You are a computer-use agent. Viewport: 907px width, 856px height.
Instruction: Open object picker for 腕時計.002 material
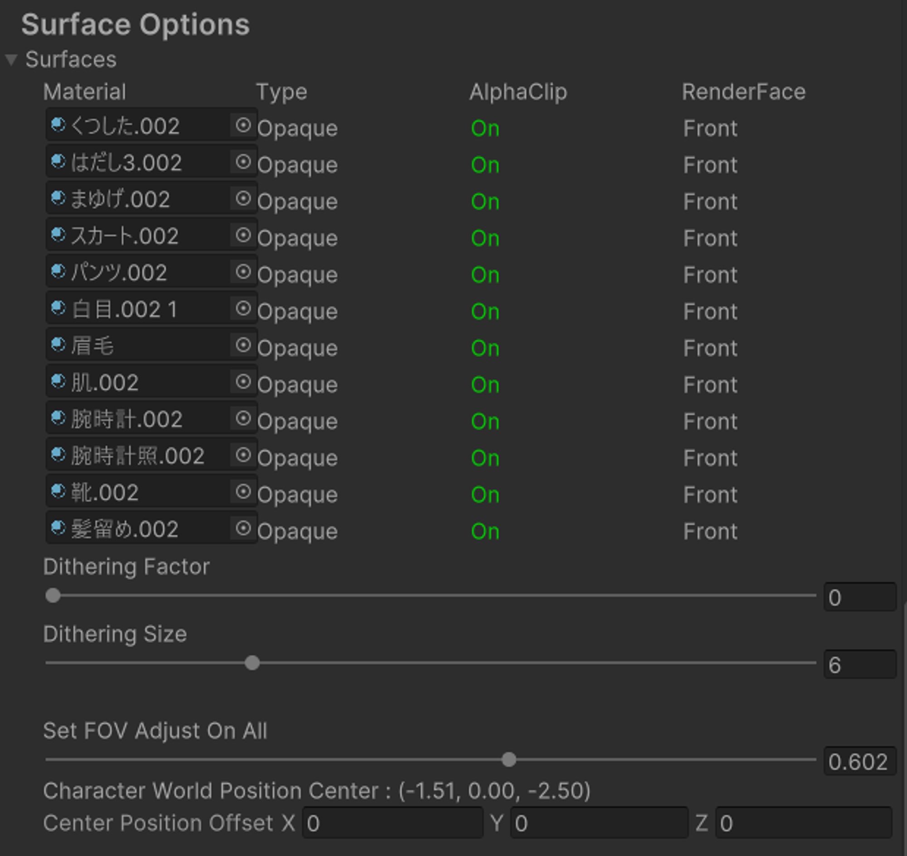[243, 418]
